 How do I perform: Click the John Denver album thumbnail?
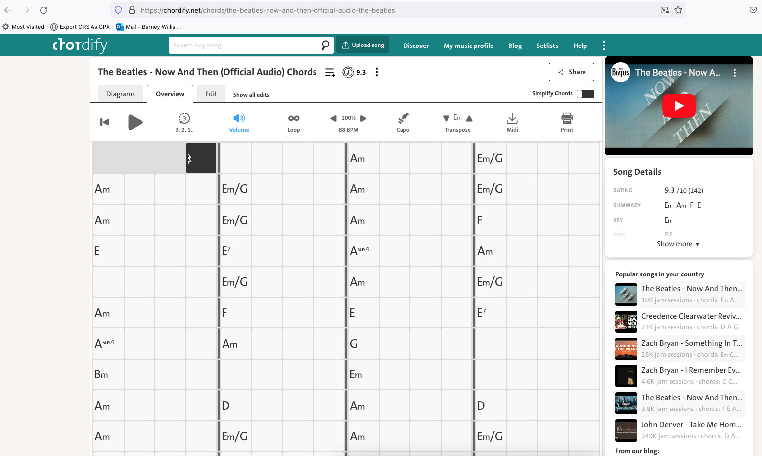point(626,430)
